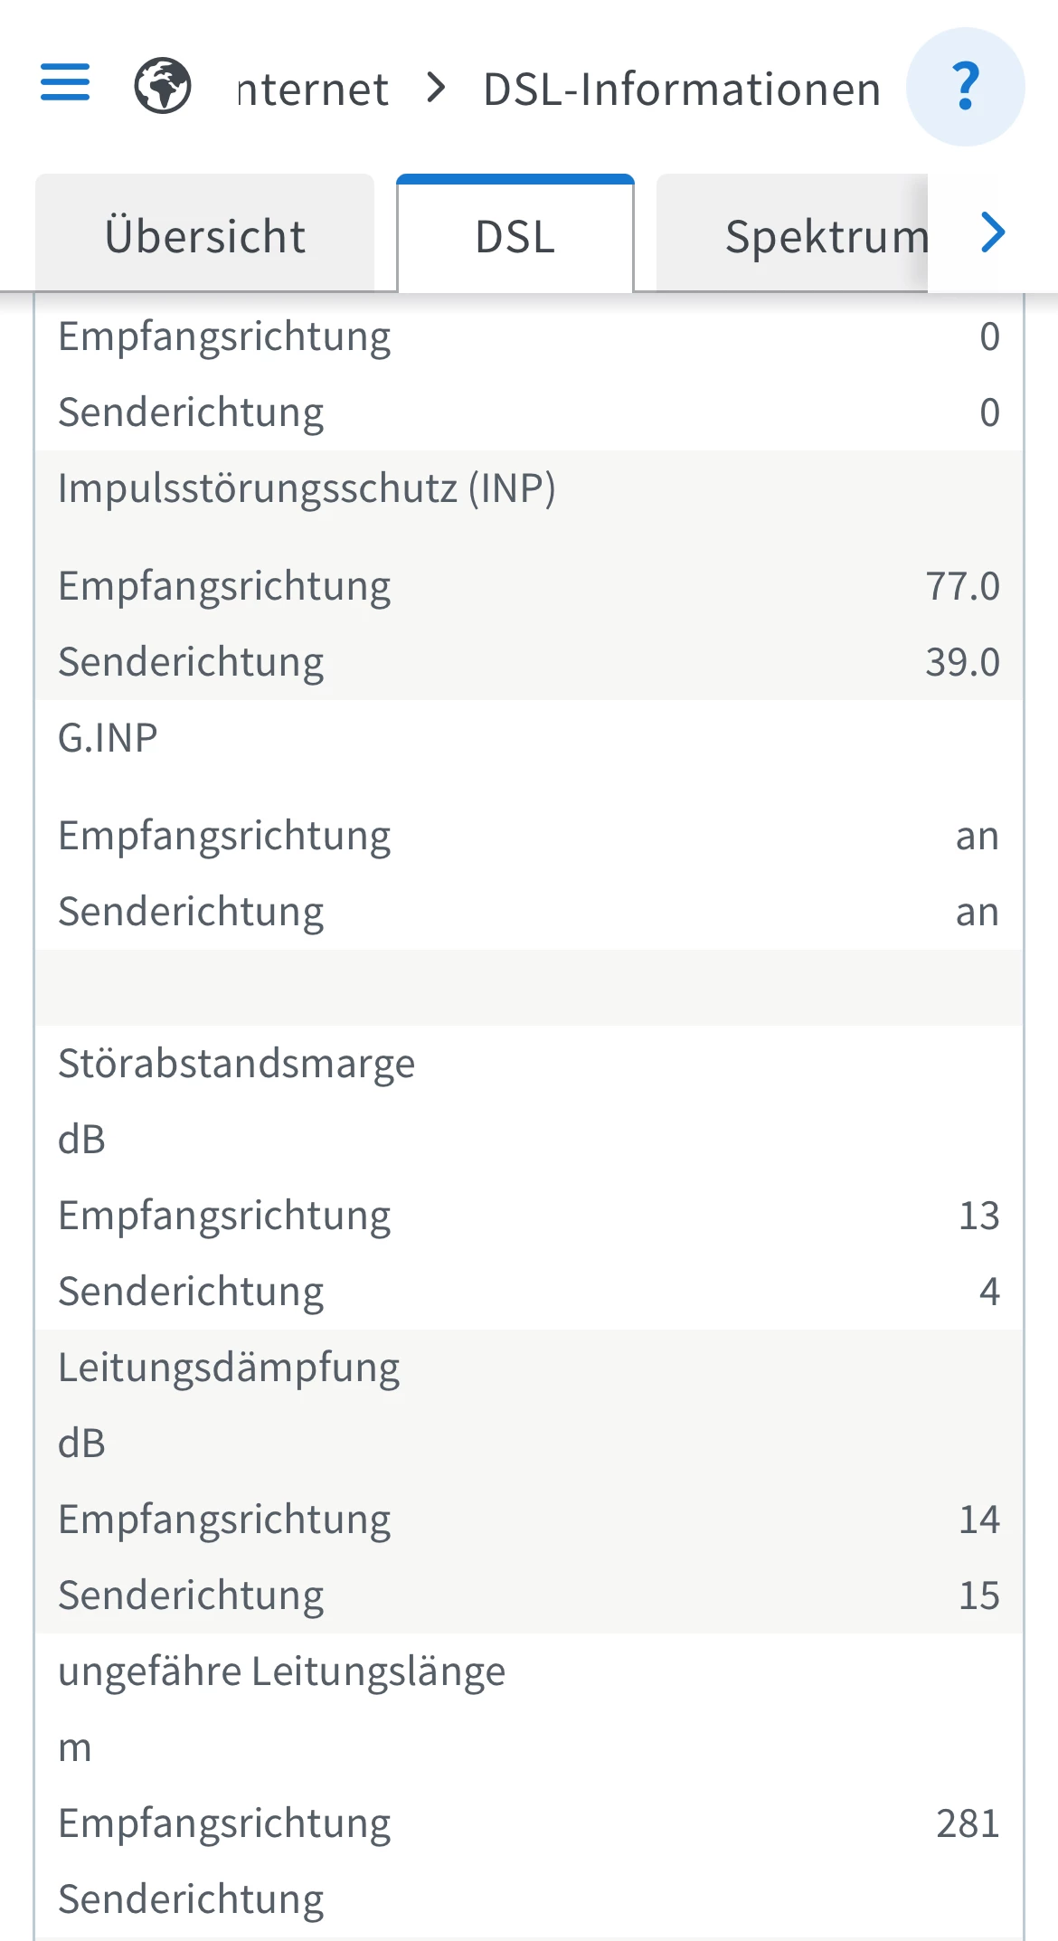The height and width of the screenshot is (1941, 1058).
Task: Click the Leitungsdämpfung Senderichtung value 15
Action: [978, 1595]
